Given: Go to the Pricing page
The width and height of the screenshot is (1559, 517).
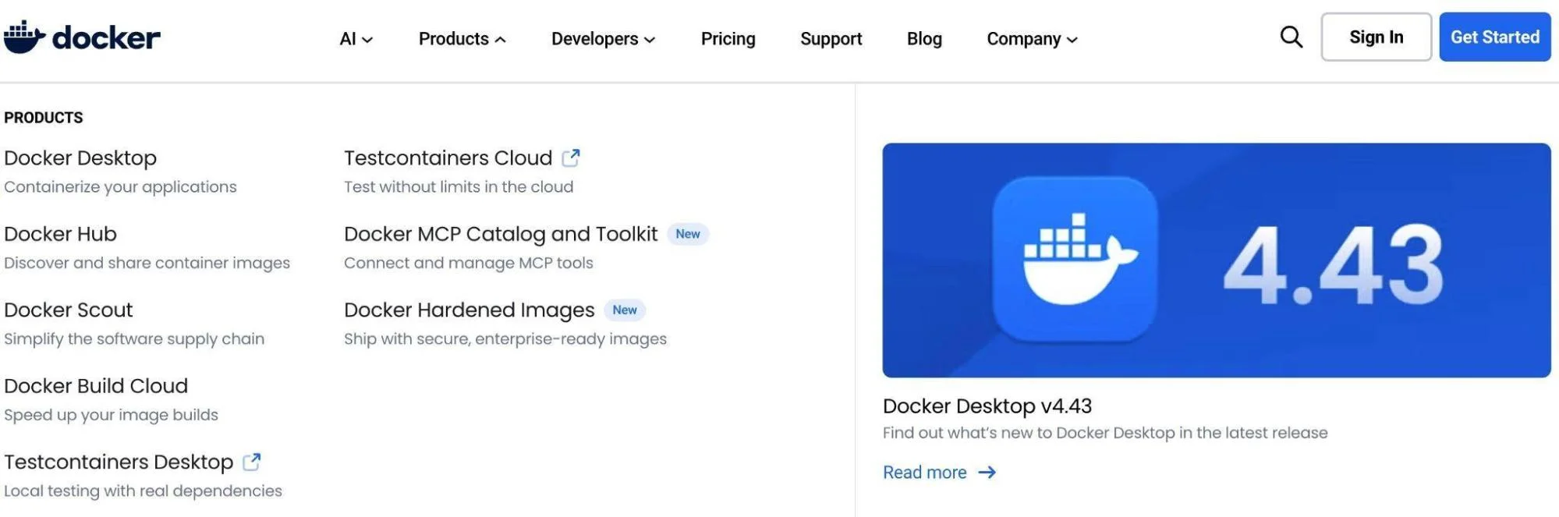Looking at the screenshot, I should coord(728,39).
